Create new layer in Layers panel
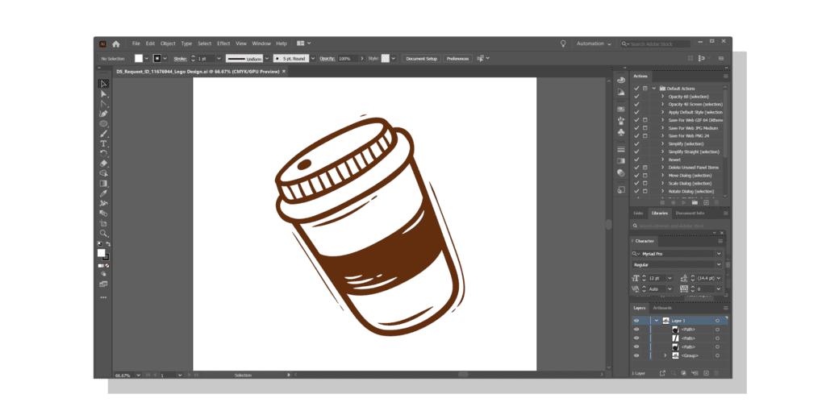Viewport: 826px width, 415px height. [x=706, y=373]
